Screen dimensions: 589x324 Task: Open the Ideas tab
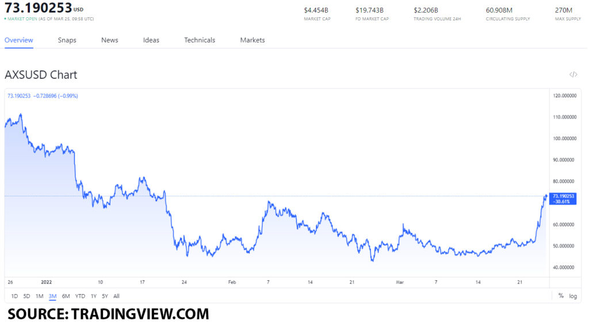pyautogui.click(x=151, y=40)
